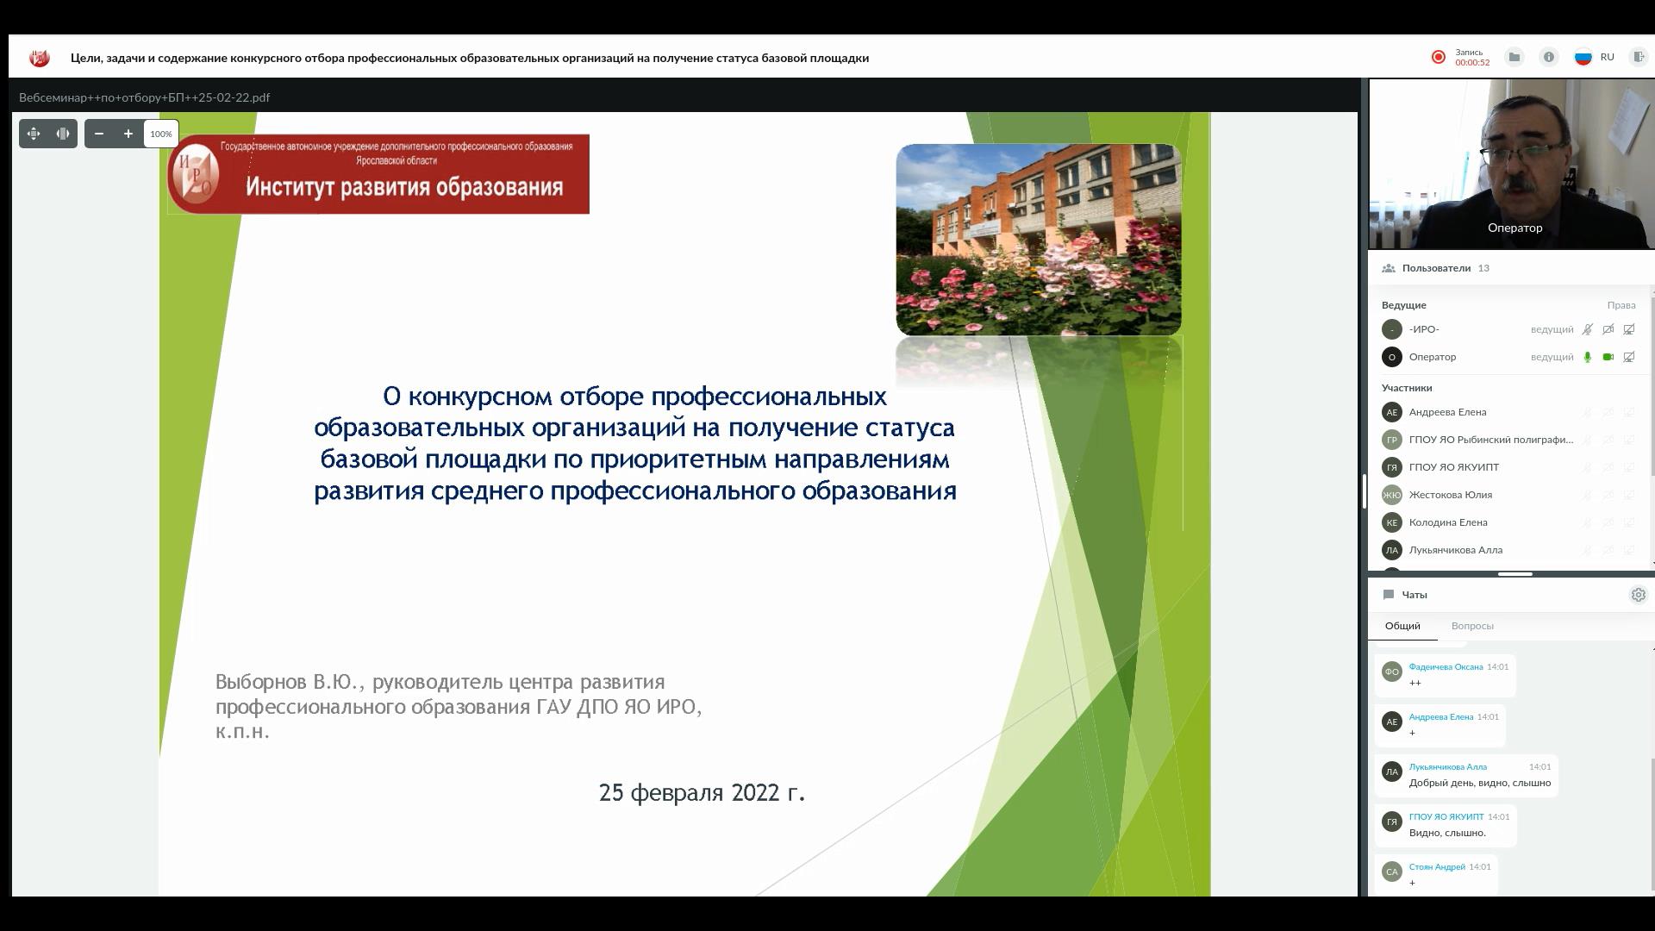The image size is (1655, 931).
Task: Open the info icon in the header
Action: [x=1548, y=57]
